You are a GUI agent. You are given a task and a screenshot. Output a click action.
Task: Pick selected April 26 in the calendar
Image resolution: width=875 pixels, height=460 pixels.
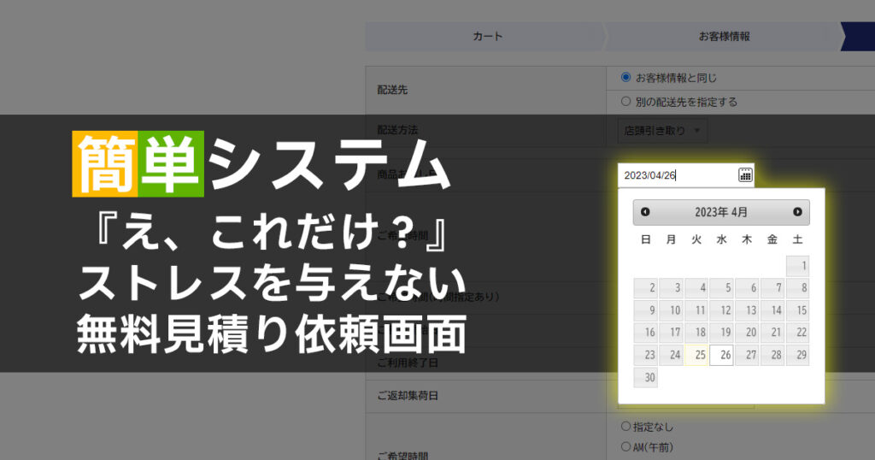pos(721,355)
